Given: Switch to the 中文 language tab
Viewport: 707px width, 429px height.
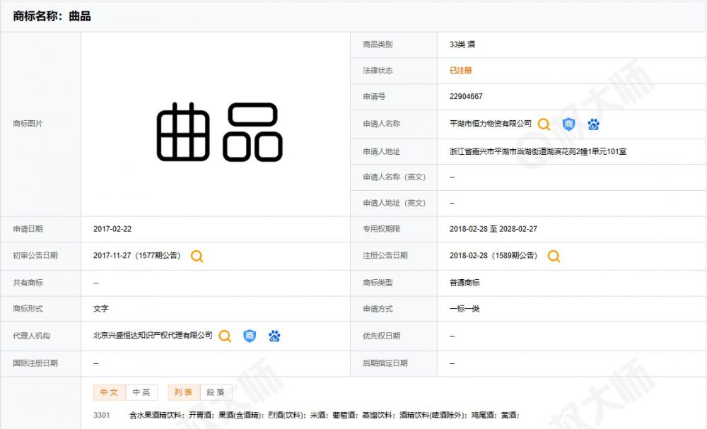Looking at the screenshot, I should (x=110, y=392).
